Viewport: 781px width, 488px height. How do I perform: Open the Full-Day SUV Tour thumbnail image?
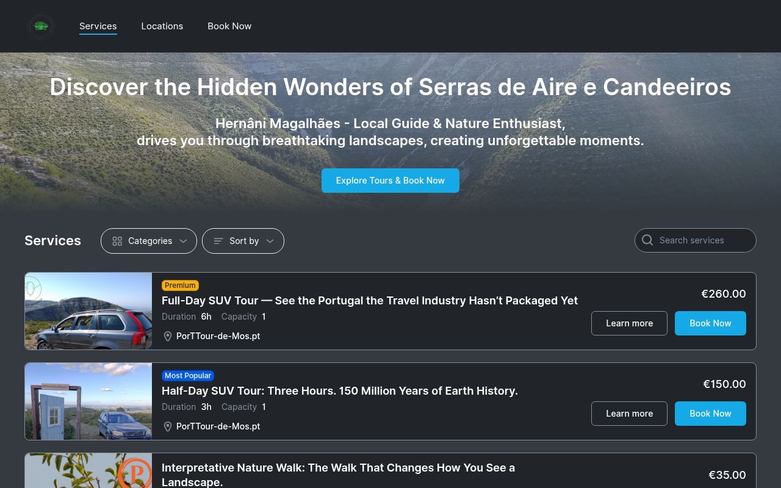click(x=88, y=311)
